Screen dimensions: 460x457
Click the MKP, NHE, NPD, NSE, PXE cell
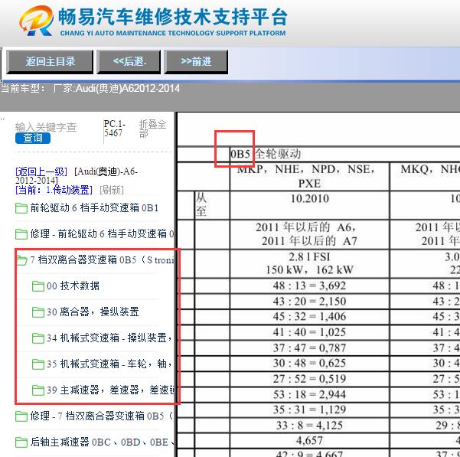(309, 176)
